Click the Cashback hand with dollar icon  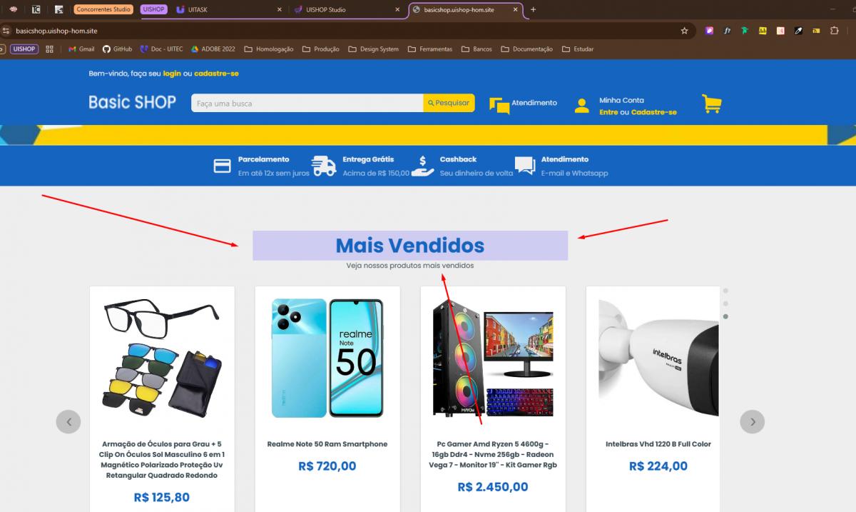tap(422, 166)
